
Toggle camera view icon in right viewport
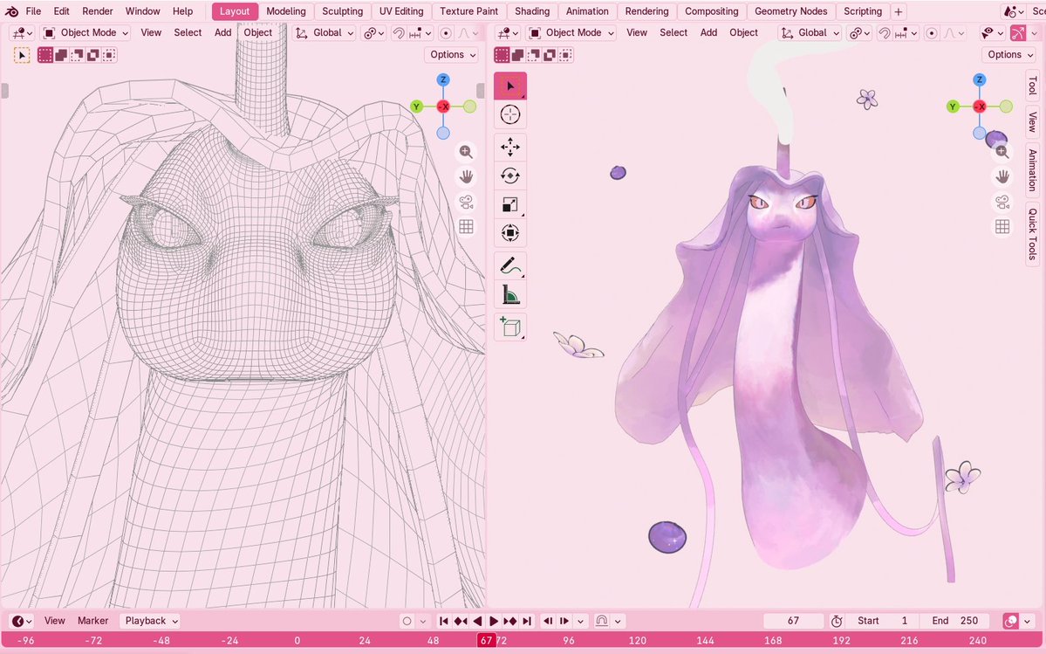(1002, 202)
